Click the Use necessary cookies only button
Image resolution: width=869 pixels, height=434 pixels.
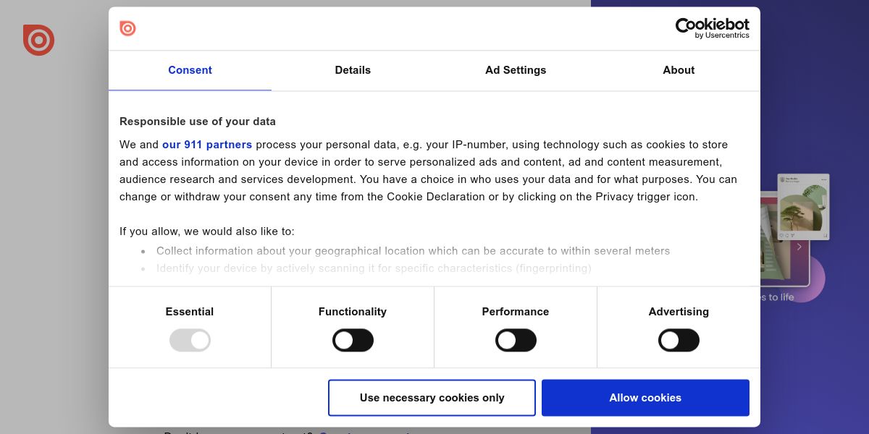(x=432, y=398)
